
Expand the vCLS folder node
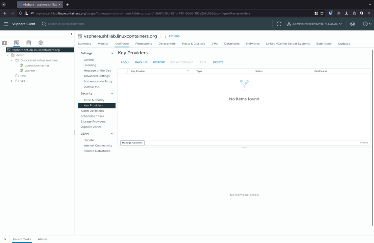point(12,81)
